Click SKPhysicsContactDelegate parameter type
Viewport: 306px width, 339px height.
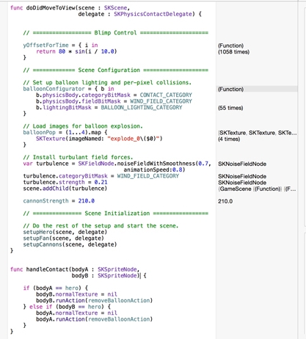(153, 14)
